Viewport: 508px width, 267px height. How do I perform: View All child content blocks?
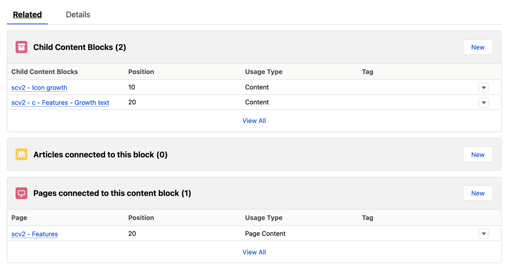(x=254, y=120)
